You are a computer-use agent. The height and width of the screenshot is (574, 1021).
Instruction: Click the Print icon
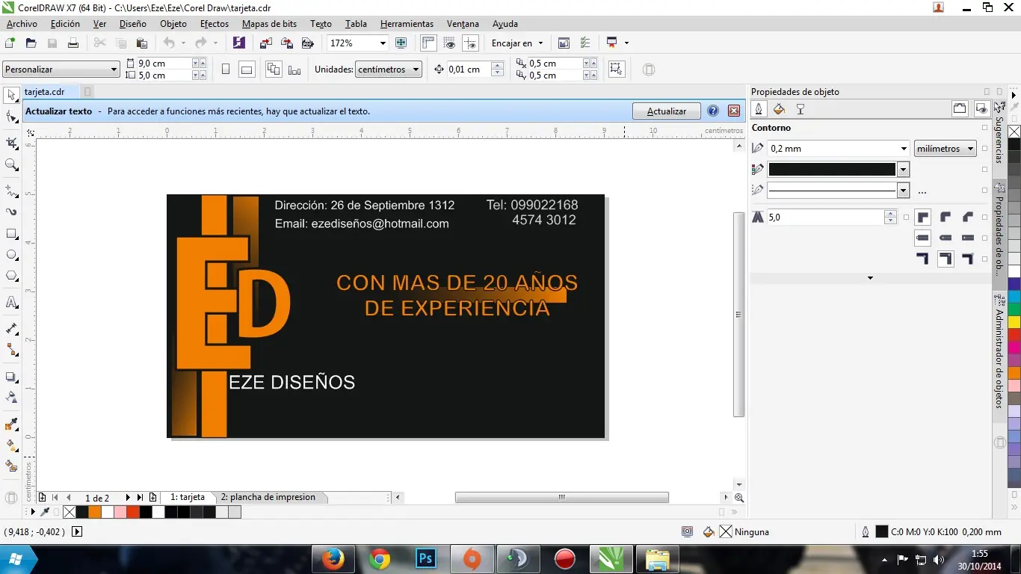click(x=73, y=43)
